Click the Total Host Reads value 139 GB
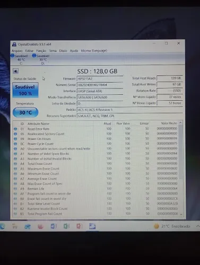The image size is (200, 265). (x=170, y=78)
